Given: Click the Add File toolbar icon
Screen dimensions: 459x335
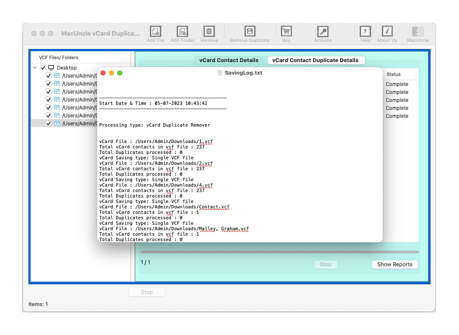Looking at the screenshot, I should [155, 31].
